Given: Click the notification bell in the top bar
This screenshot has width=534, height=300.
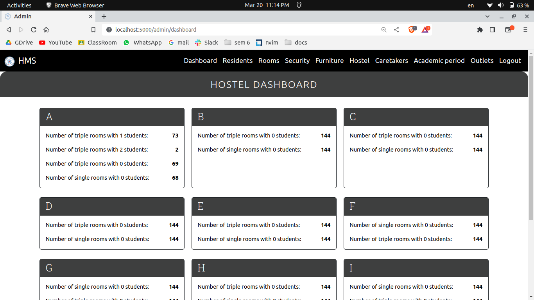Looking at the screenshot, I should (x=299, y=5).
